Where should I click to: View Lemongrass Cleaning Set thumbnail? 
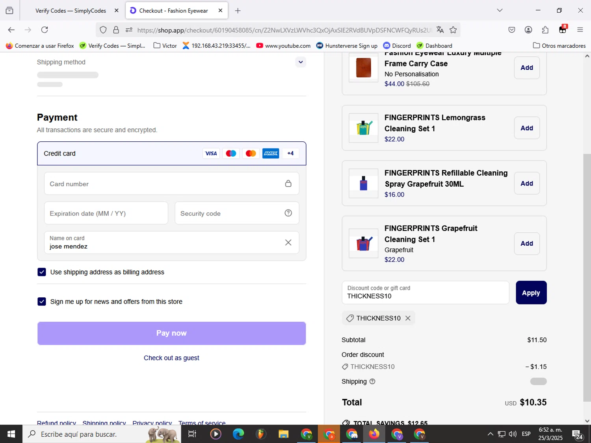point(364,128)
